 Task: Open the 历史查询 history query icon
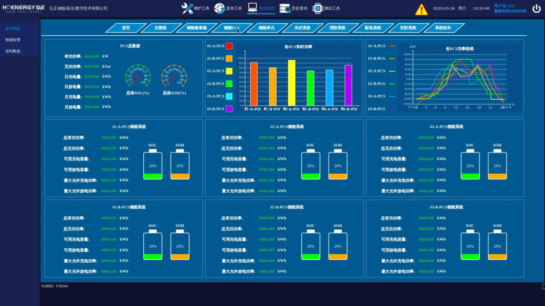click(285, 8)
